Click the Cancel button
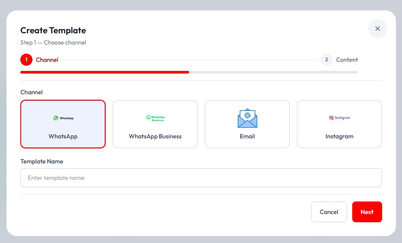The width and height of the screenshot is (402, 243). pos(329,212)
